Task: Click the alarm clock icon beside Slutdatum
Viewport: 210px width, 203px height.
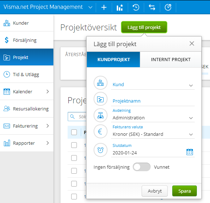Action: tap(100, 150)
